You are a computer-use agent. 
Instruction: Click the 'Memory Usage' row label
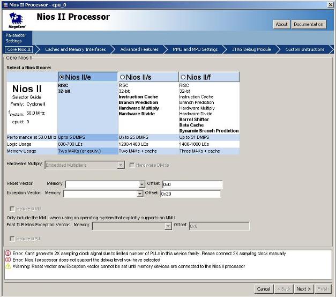coord(21,151)
